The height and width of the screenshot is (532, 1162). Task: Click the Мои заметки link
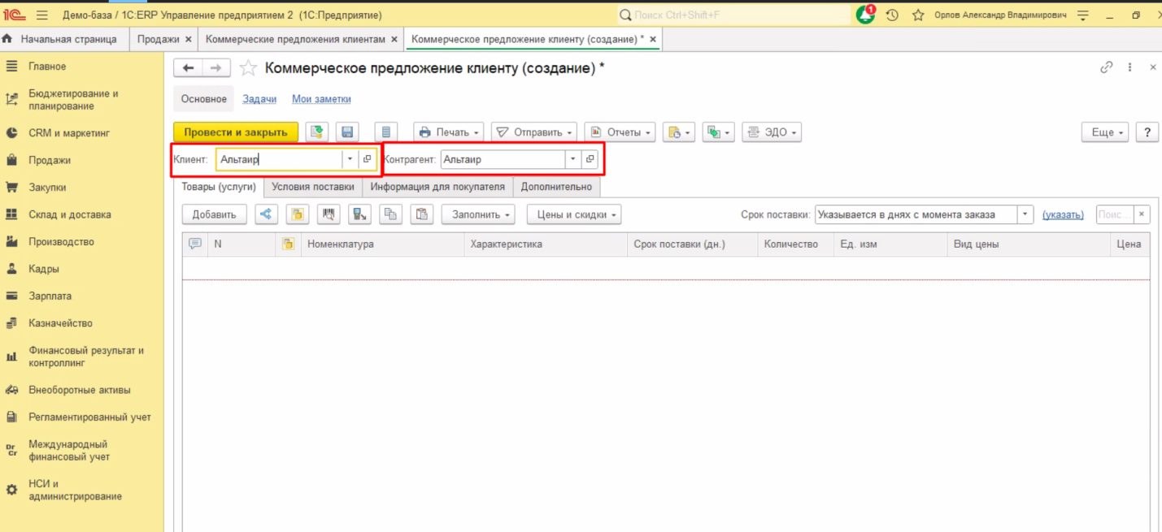[x=321, y=99]
